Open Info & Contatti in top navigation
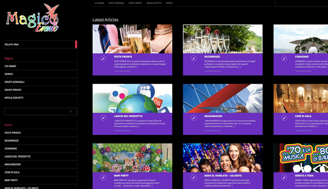This screenshot has height=189, width=328. point(154,3)
